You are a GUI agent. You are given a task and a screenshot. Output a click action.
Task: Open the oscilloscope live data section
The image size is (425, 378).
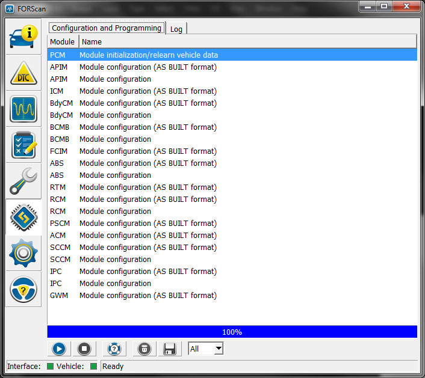[23, 109]
